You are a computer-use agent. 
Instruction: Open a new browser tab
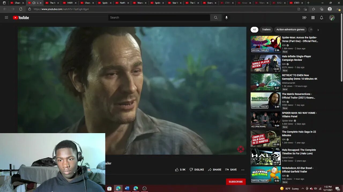pyautogui.click(x=308, y=3)
